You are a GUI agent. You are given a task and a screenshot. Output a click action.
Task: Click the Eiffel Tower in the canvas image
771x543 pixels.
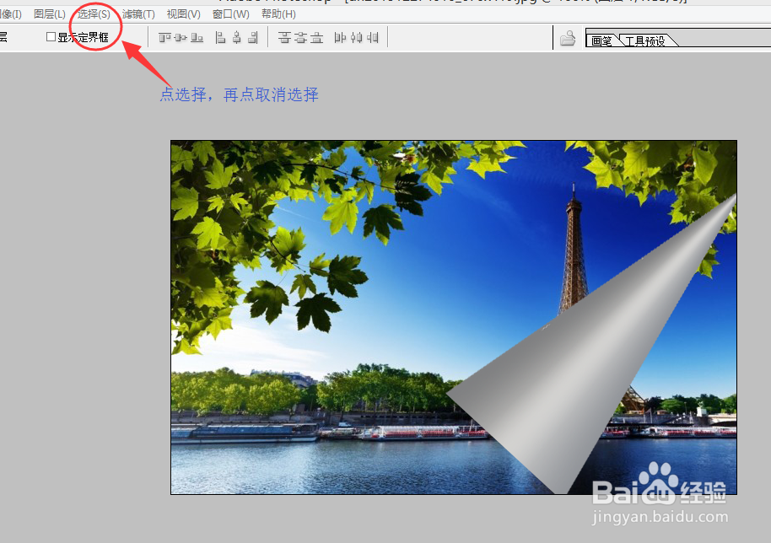(x=574, y=255)
